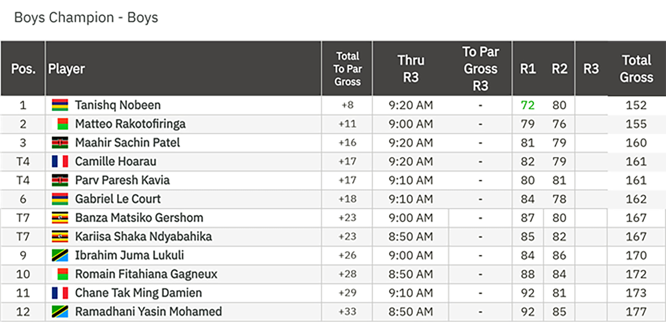This screenshot has width=666, height=331.
Task: Sort by the Player column header
Action: [x=67, y=69]
